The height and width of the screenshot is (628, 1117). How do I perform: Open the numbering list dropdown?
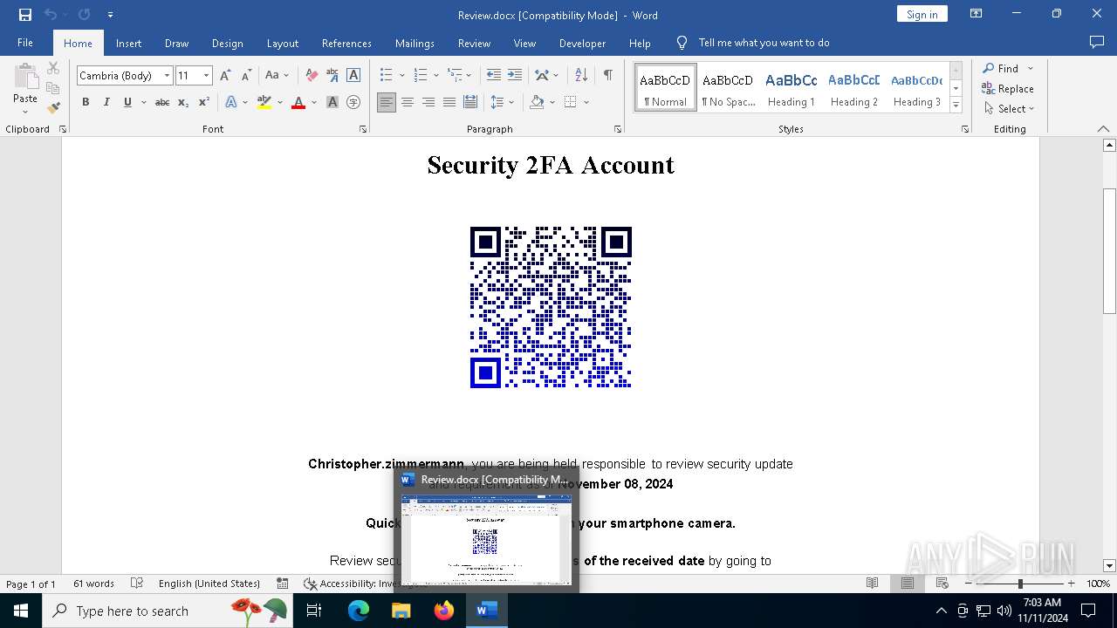(436, 76)
